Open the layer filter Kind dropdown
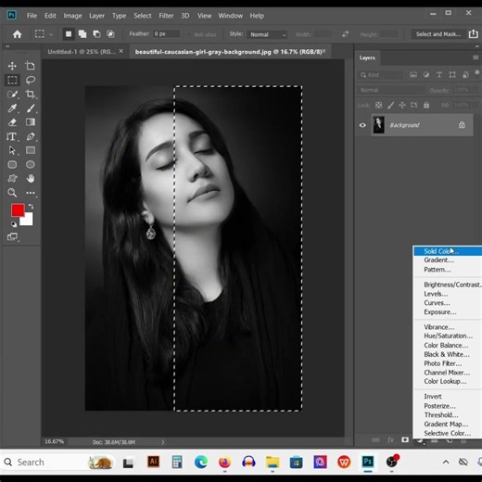Screen dimensions: 482x482 click(x=381, y=75)
